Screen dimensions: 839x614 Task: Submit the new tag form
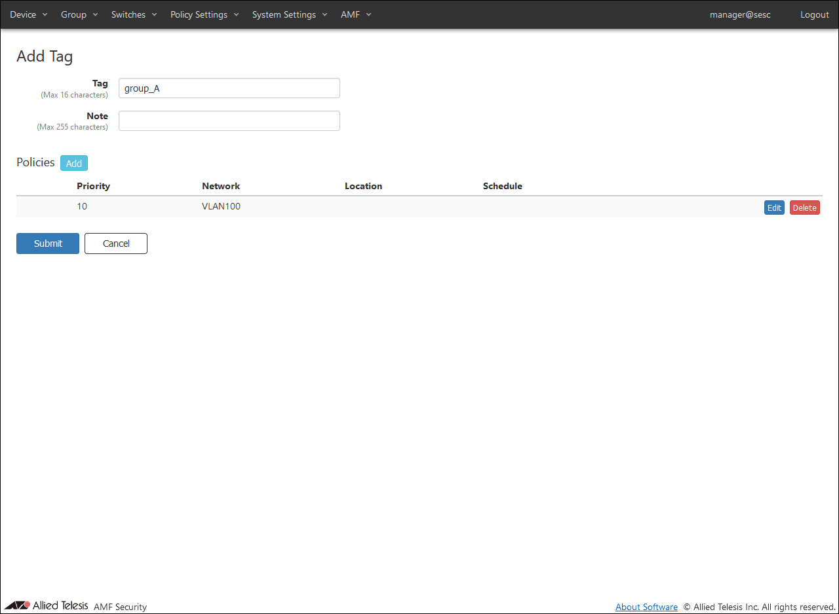click(x=48, y=244)
